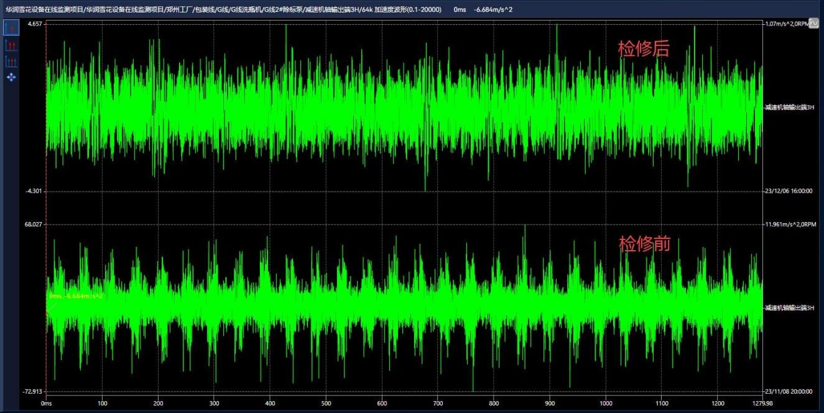Click the 23/11/08 20:00:00 timestamp label

point(789,392)
